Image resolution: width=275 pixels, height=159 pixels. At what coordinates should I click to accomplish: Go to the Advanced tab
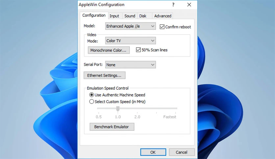pos(162,16)
